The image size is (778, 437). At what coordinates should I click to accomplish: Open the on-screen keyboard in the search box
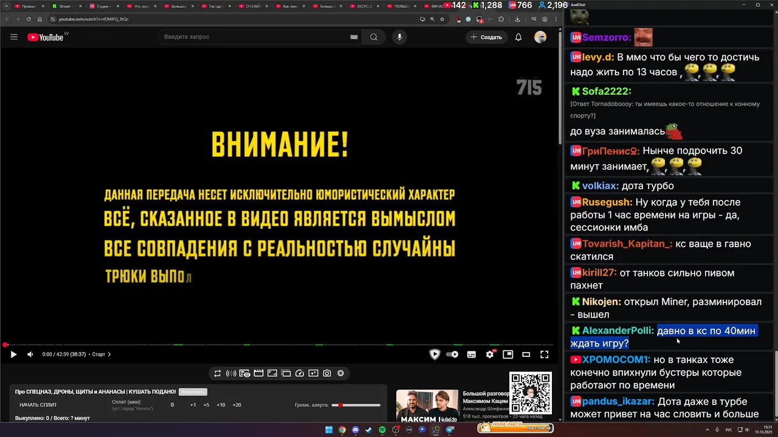[x=354, y=37]
